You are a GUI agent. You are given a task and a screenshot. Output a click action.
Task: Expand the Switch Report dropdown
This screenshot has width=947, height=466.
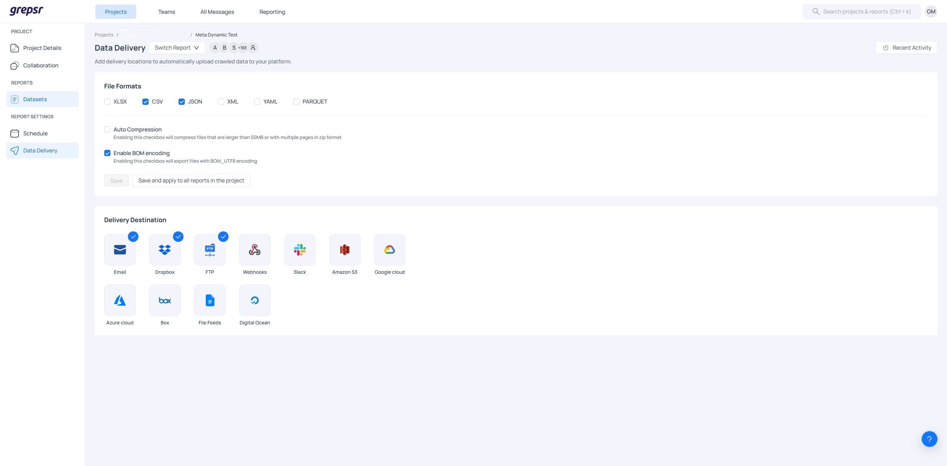(x=177, y=48)
